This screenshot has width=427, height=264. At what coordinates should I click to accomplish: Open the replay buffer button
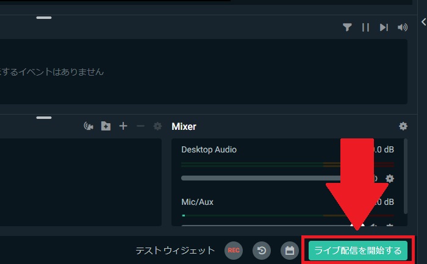click(262, 251)
